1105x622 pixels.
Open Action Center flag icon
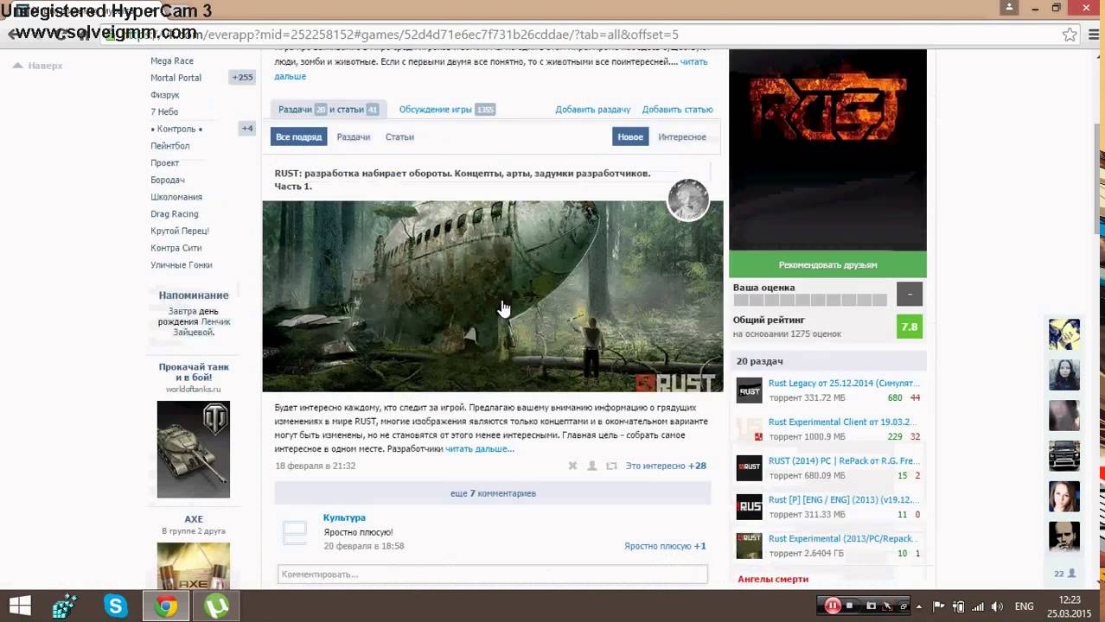[x=939, y=606]
